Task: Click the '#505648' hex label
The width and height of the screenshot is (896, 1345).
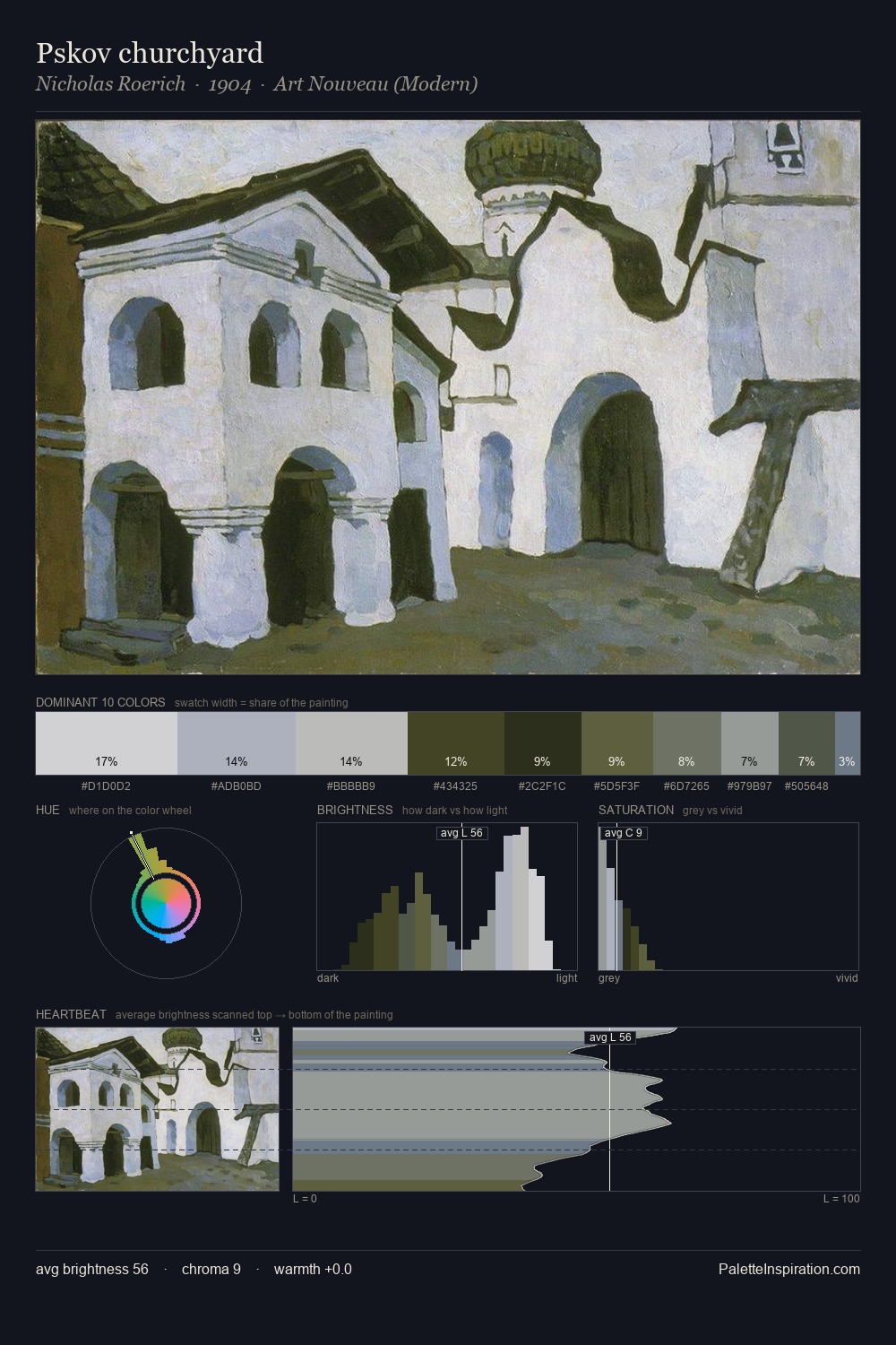Action: [806, 786]
